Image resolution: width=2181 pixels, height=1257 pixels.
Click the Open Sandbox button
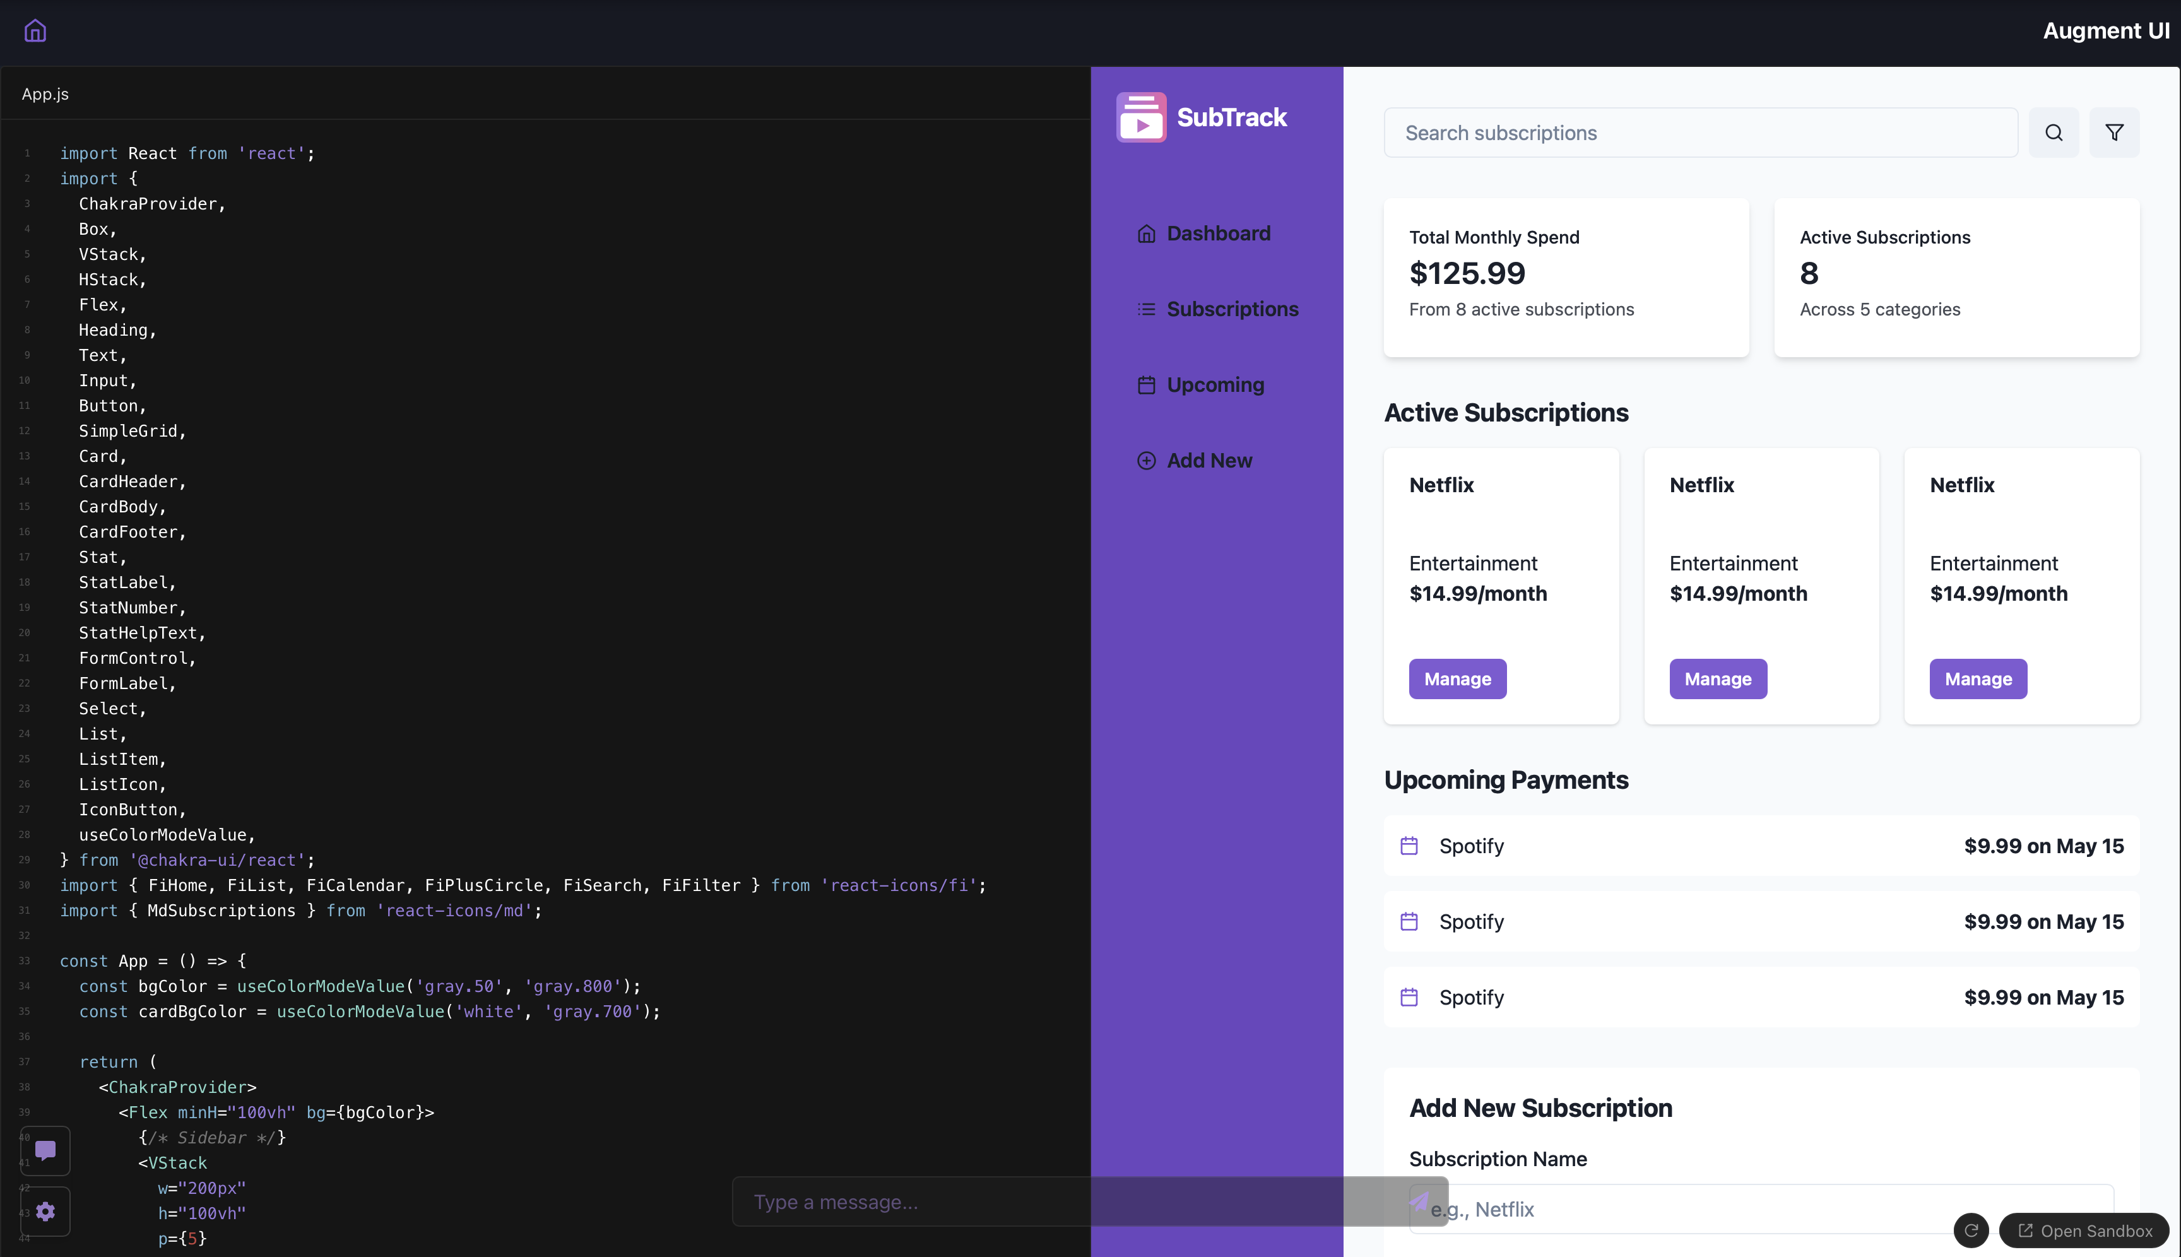click(x=2084, y=1230)
